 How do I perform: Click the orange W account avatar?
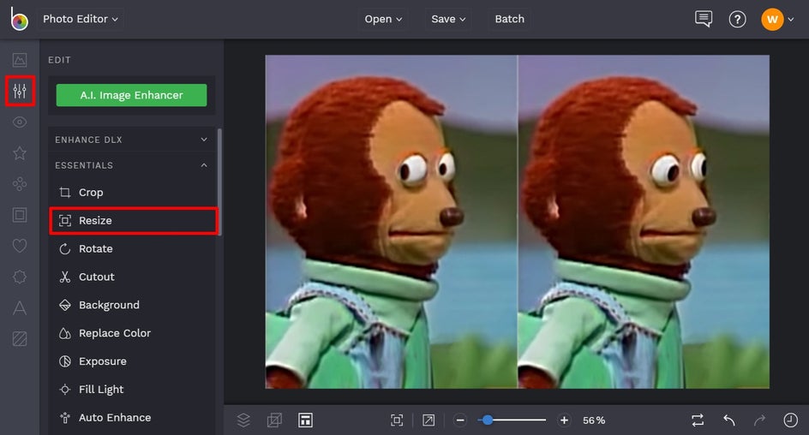click(772, 20)
